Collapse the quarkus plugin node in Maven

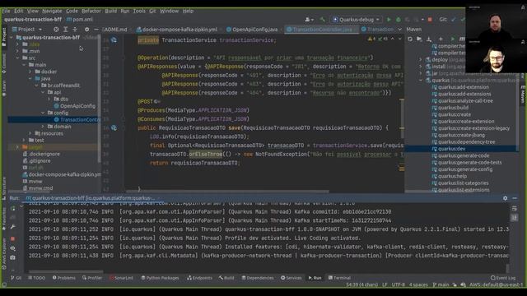coord(421,81)
